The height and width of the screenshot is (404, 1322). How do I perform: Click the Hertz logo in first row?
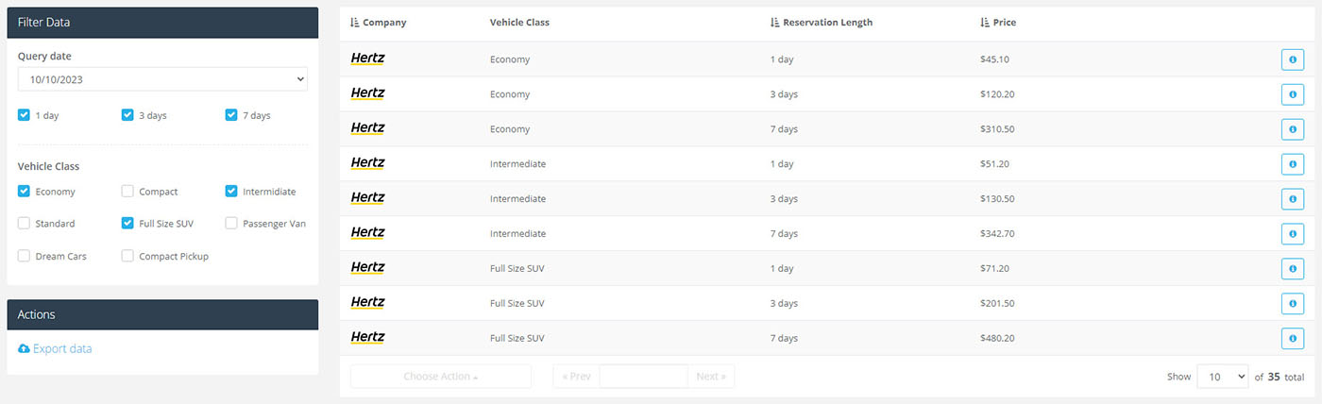(367, 59)
